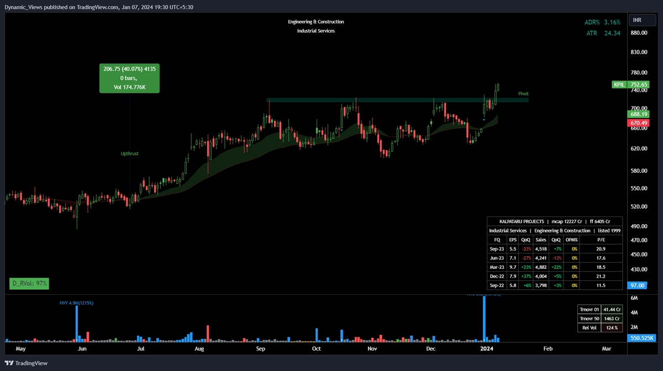Click the Mar-23 quarter cell
The width and height of the screenshot is (663, 371).
click(497, 267)
